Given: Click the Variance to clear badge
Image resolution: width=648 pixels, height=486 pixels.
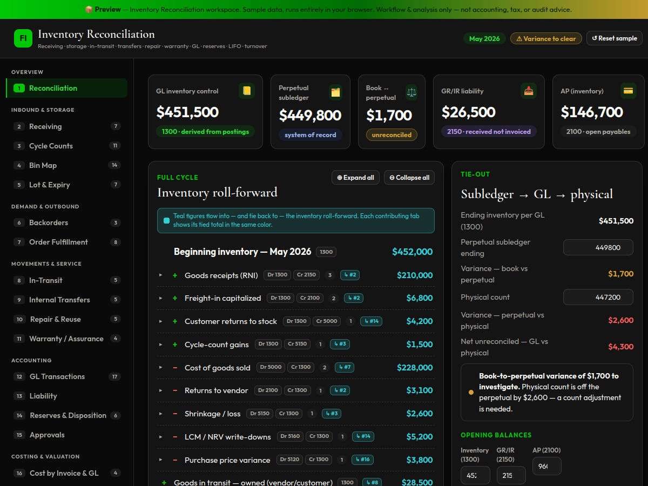Looking at the screenshot, I should coord(546,38).
